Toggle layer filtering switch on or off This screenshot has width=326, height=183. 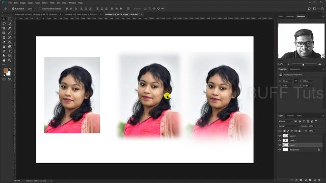(x=316, y=121)
